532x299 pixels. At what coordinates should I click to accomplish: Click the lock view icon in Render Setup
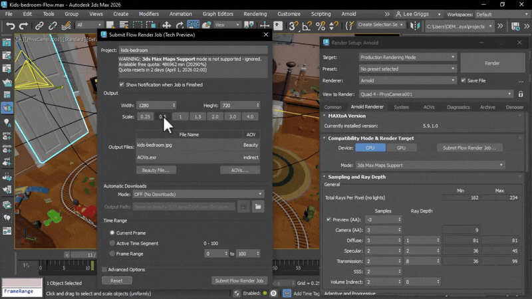pos(521,94)
